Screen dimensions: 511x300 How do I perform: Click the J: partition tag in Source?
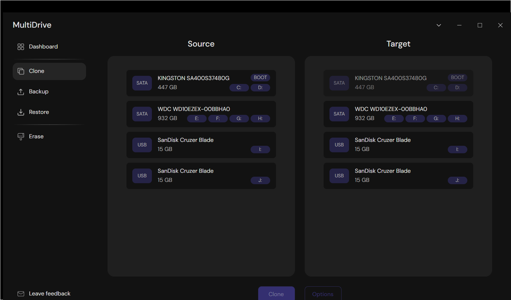[260, 180]
